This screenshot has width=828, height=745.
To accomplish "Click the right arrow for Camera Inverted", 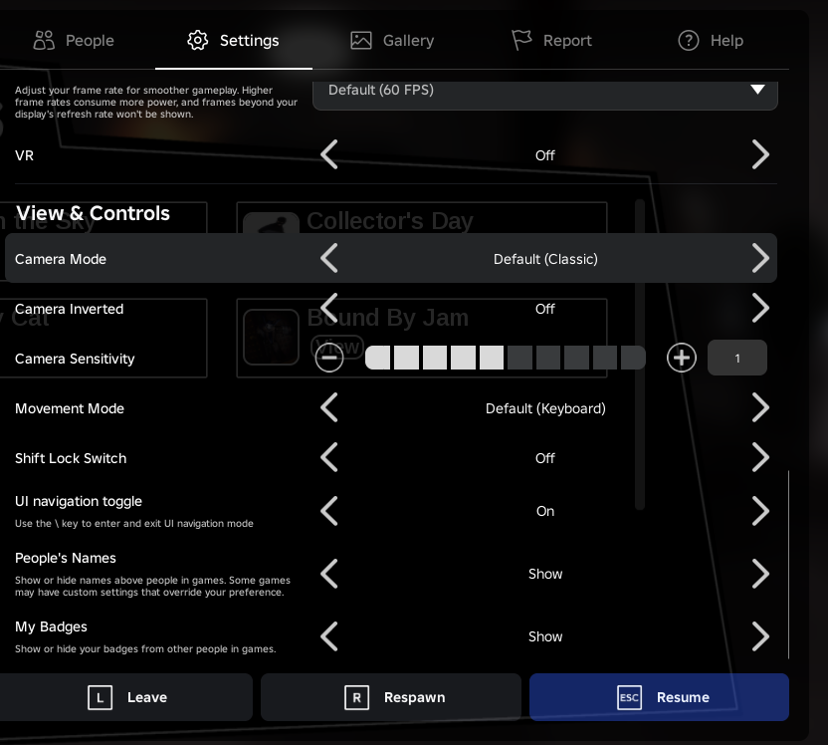I will point(760,308).
